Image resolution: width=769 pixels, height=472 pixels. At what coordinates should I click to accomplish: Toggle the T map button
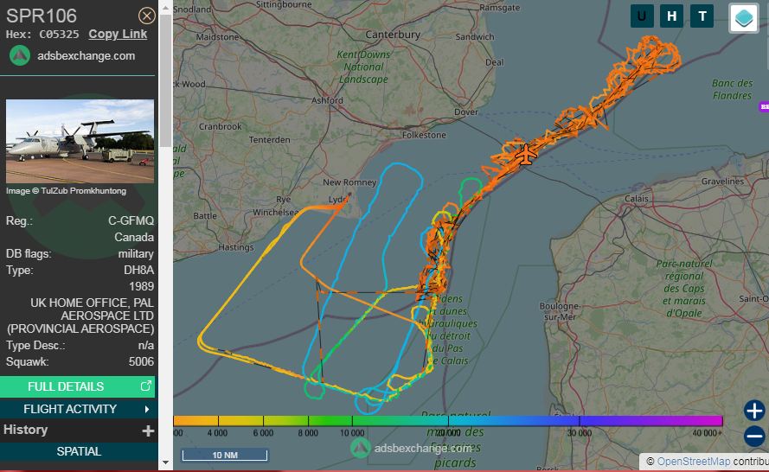702,16
